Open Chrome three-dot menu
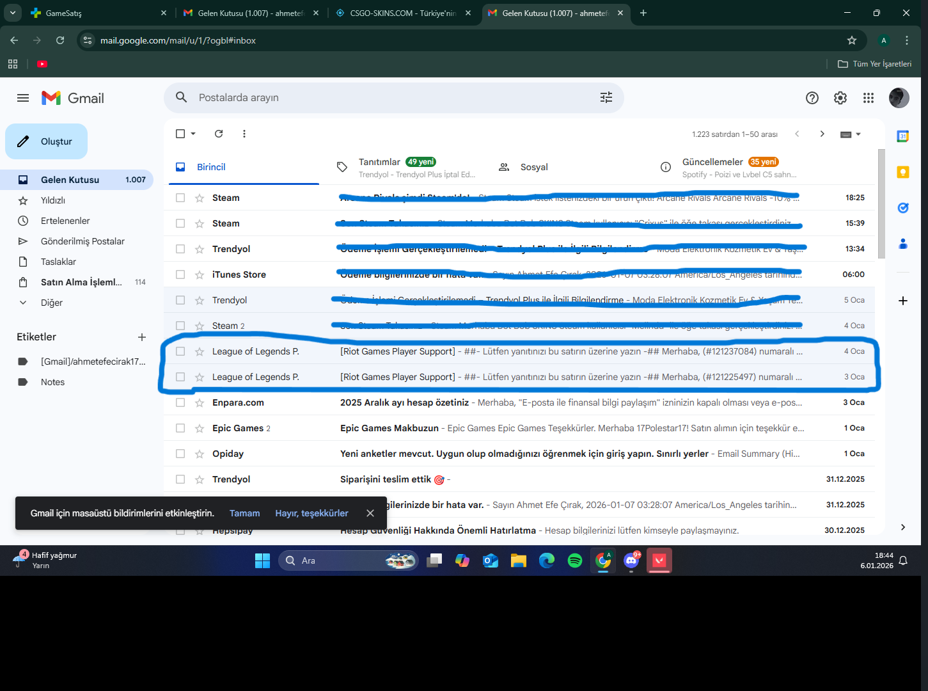The height and width of the screenshot is (691, 928). point(907,40)
